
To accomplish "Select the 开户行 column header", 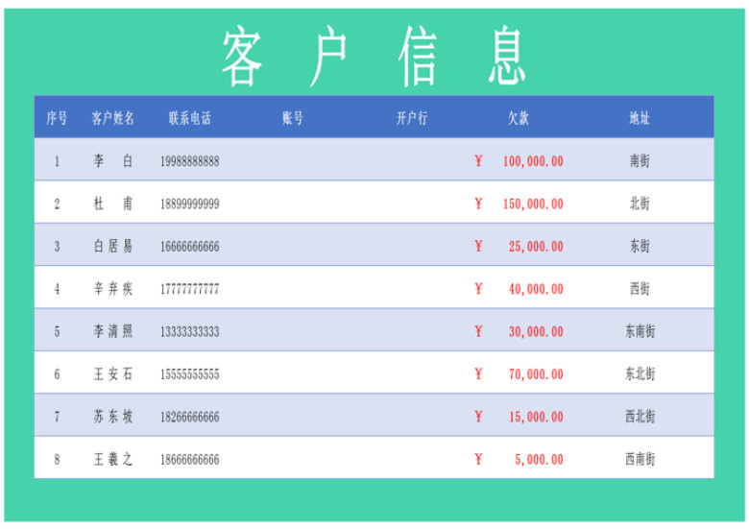I will (412, 118).
